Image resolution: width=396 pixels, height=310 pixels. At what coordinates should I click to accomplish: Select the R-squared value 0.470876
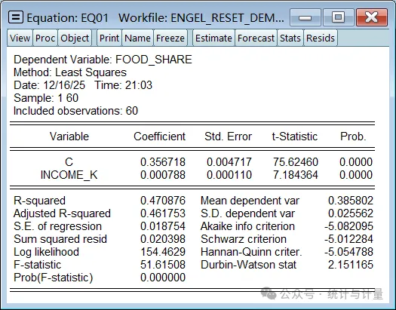click(163, 201)
